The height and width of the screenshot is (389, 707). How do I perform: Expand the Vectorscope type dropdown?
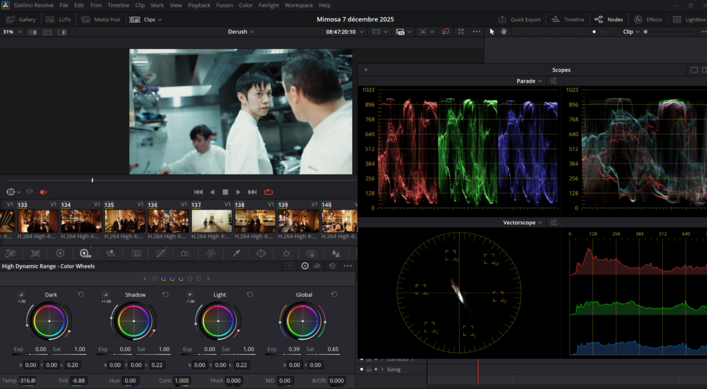click(x=526, y=223)
